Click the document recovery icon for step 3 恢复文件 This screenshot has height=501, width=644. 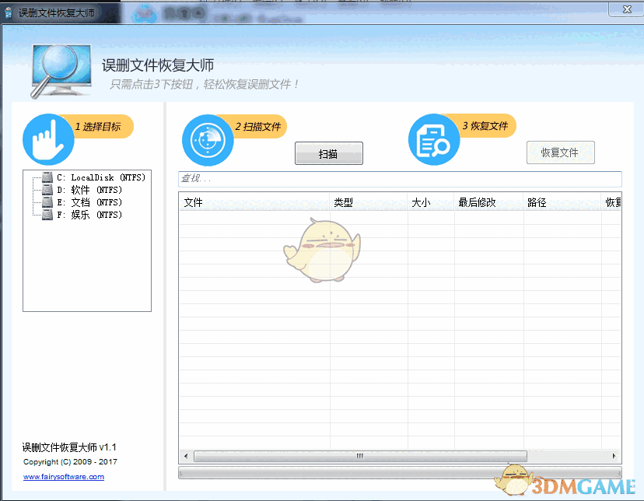[434, 139]
